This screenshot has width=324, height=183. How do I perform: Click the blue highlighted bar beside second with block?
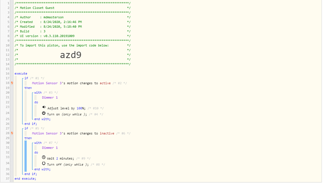click(x=26, y=156)
